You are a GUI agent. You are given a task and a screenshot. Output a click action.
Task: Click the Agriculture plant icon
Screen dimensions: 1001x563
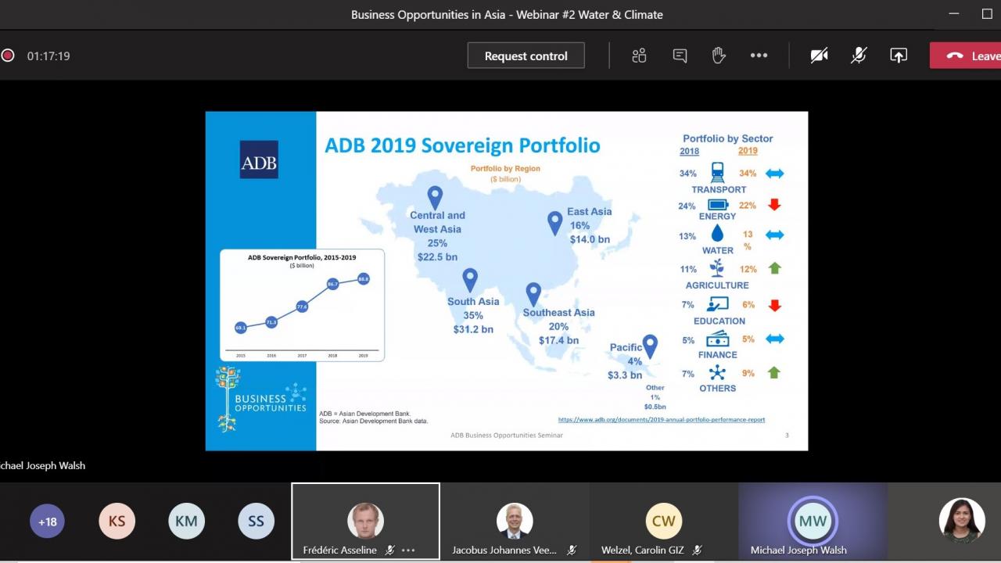tap(717, 268)
